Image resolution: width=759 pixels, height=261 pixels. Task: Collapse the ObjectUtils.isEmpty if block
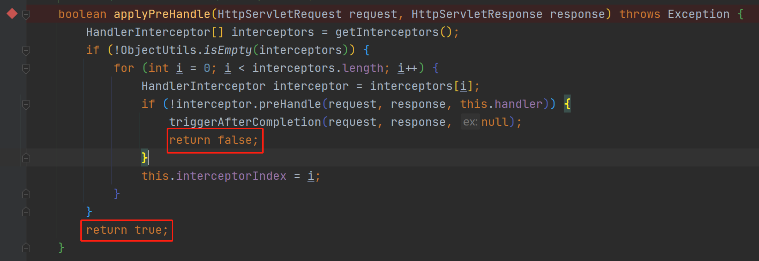[26, 51]
